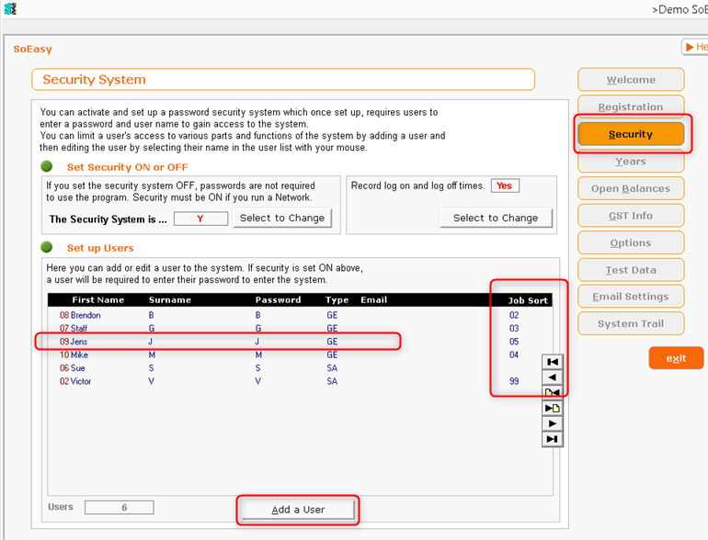Select user row 07 Staff
Viewport: 708px width, 540px height.
click(300, 328)
